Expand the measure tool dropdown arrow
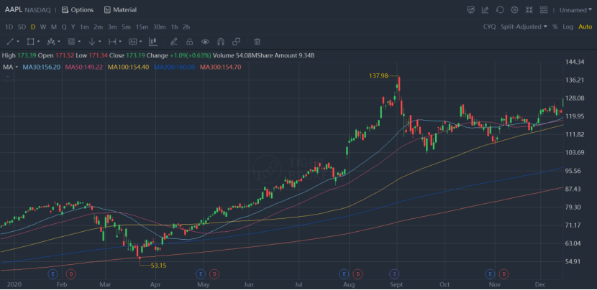The height and width of the screenshot is (290, 597). pos(120,42)
